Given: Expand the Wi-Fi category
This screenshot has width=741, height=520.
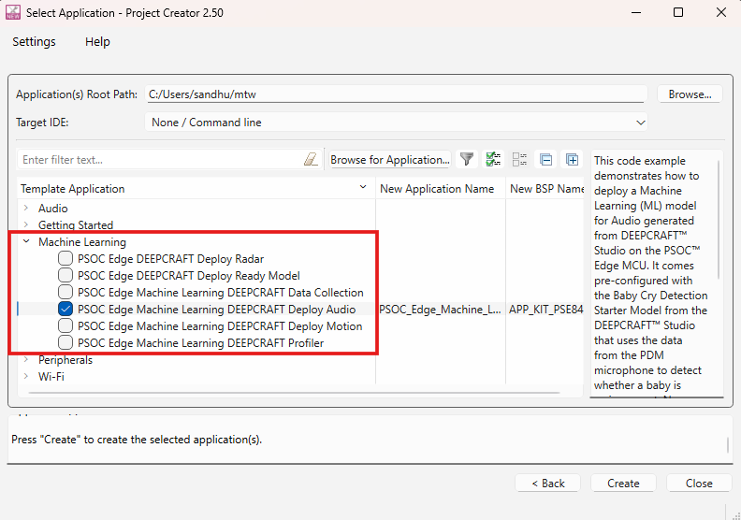Looking at the screenshot, I should 26,377.
